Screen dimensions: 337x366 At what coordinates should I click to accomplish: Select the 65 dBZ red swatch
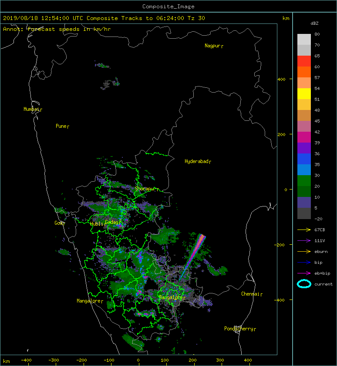click(304, 61)
